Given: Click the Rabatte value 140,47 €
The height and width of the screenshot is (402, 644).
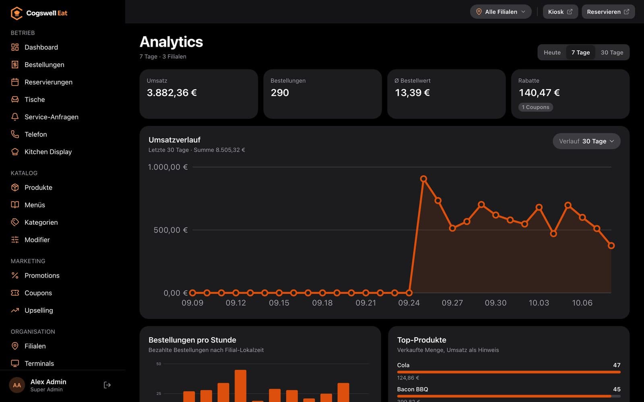Looking at the screenshot, I should click(539, 93).
